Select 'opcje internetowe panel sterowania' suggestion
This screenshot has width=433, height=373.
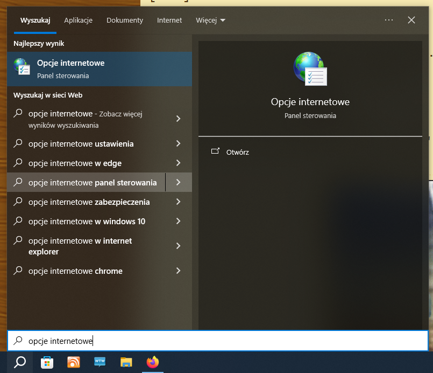(x=86, y=182)
